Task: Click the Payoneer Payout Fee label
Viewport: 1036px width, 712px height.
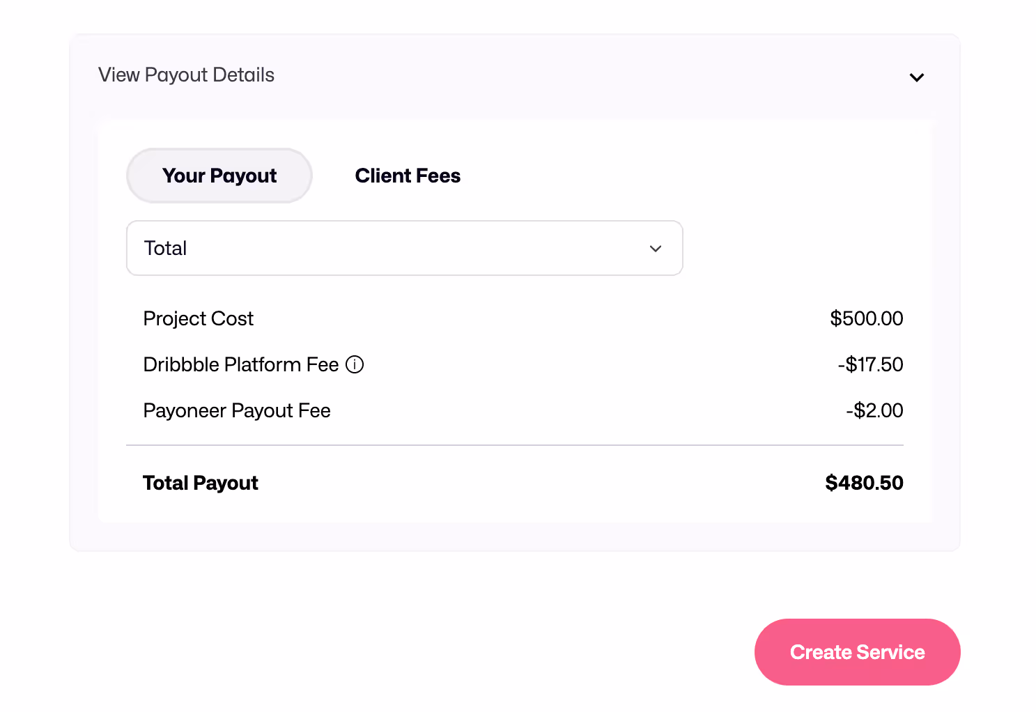Action: 237,410
